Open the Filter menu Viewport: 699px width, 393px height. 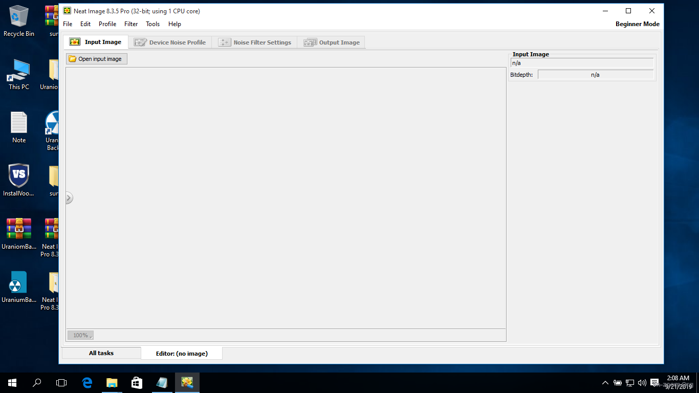coord(131,24)
